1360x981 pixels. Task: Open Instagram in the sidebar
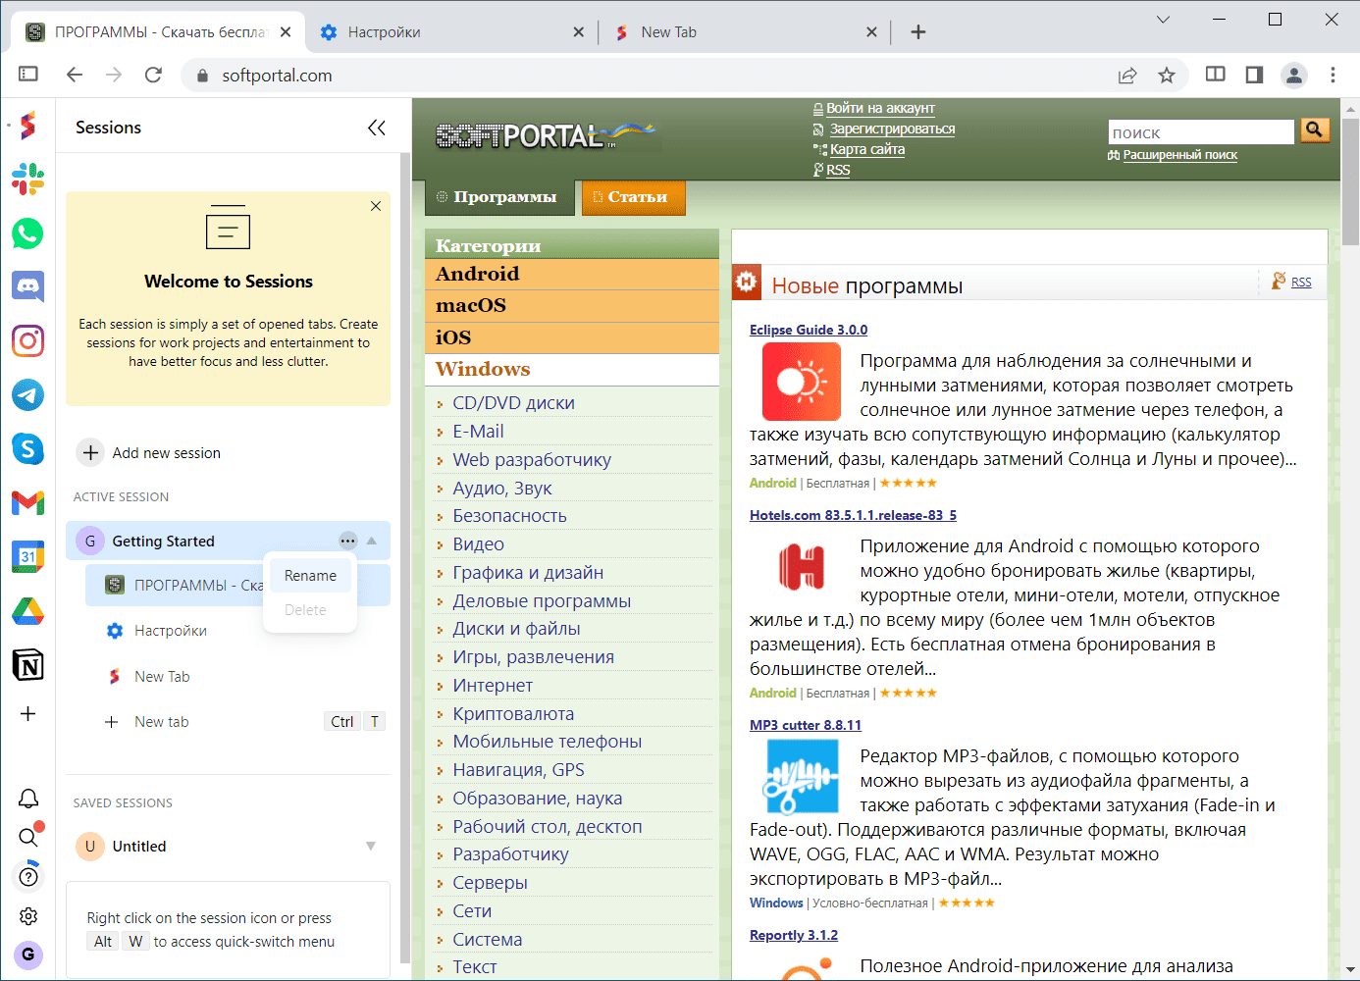coord(27,340)
